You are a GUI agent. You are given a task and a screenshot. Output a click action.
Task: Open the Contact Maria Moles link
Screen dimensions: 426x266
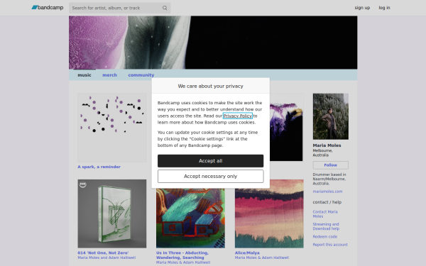point(325,214)
